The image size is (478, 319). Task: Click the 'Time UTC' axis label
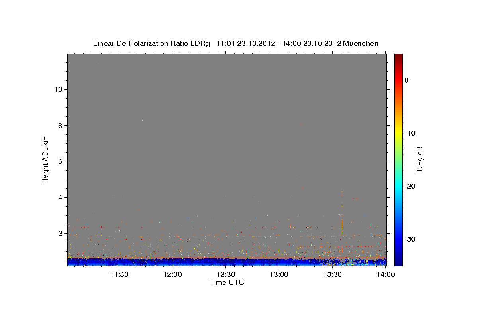point(227,282)
